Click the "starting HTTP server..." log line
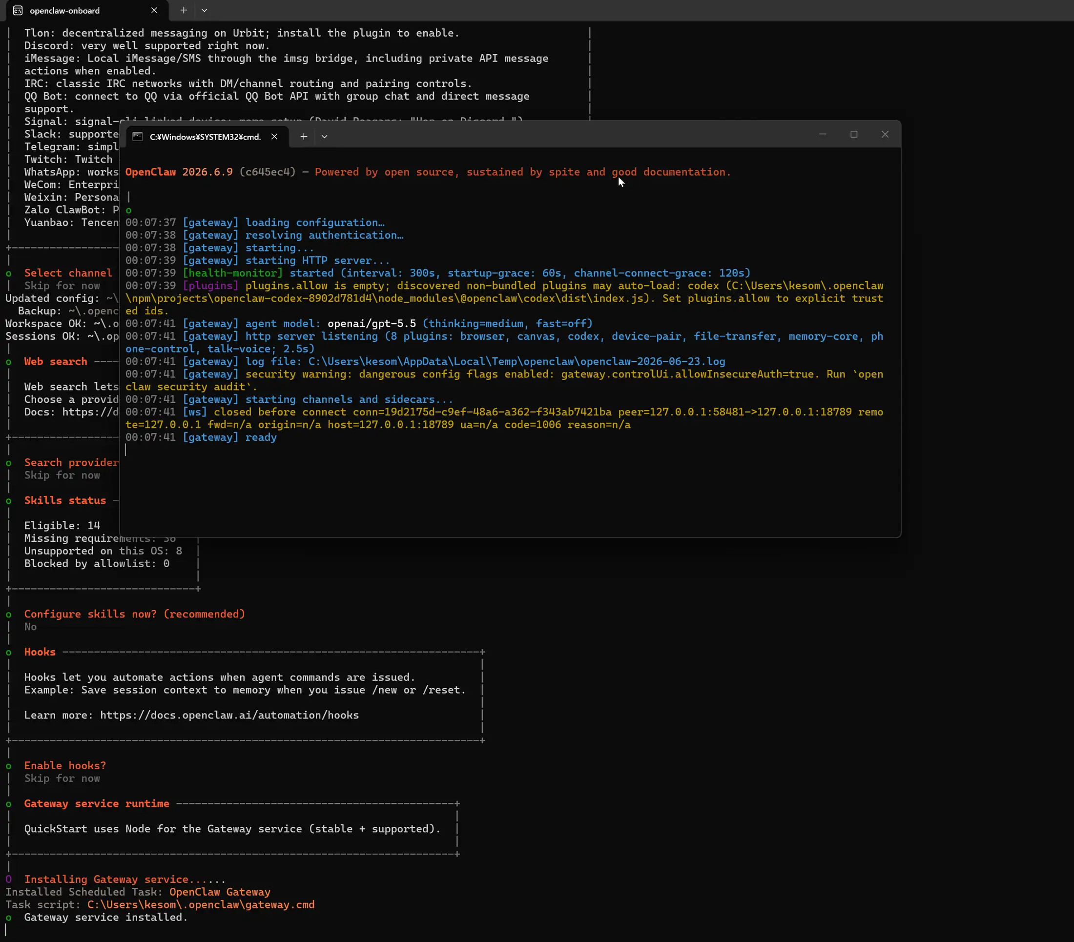This screenshot has height=942, width=1074. pos(318,260)
